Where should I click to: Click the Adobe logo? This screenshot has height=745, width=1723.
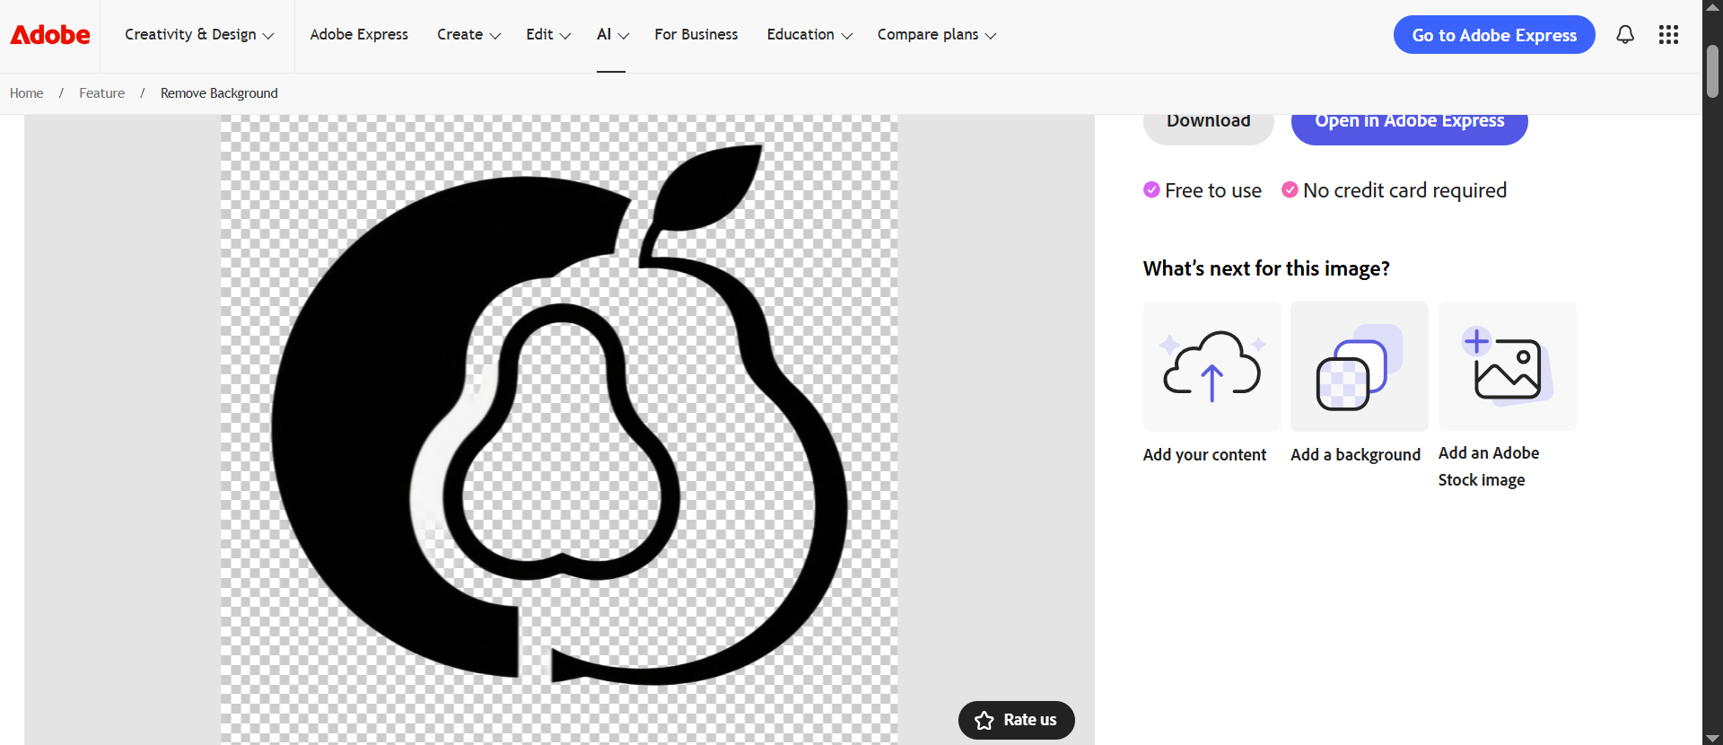coord(50,35)
